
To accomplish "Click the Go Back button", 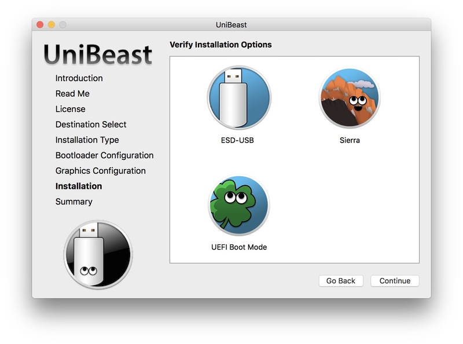I will pyautogui.click(x=341, y=281).
